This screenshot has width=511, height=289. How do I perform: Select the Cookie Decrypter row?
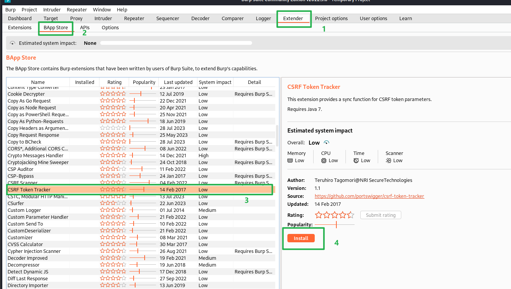point(141,94)
